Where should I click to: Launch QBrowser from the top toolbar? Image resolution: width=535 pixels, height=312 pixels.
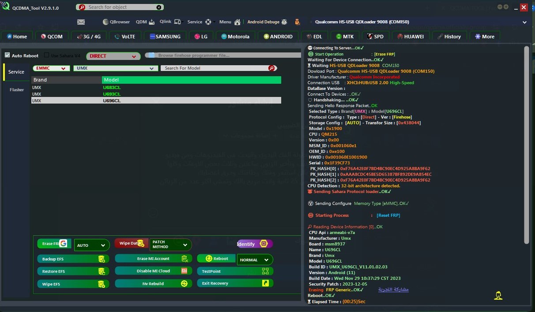[x=116, y=22]
